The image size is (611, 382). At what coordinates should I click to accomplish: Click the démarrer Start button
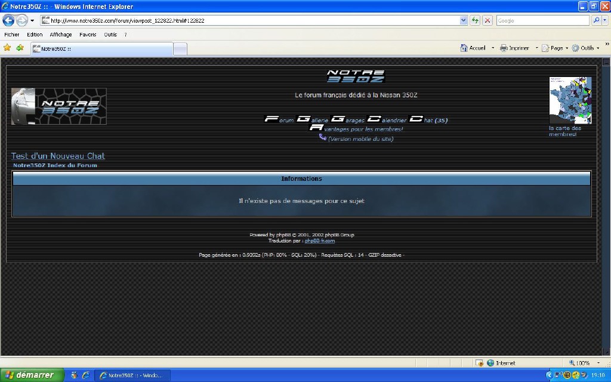click(x=29, y=375)
